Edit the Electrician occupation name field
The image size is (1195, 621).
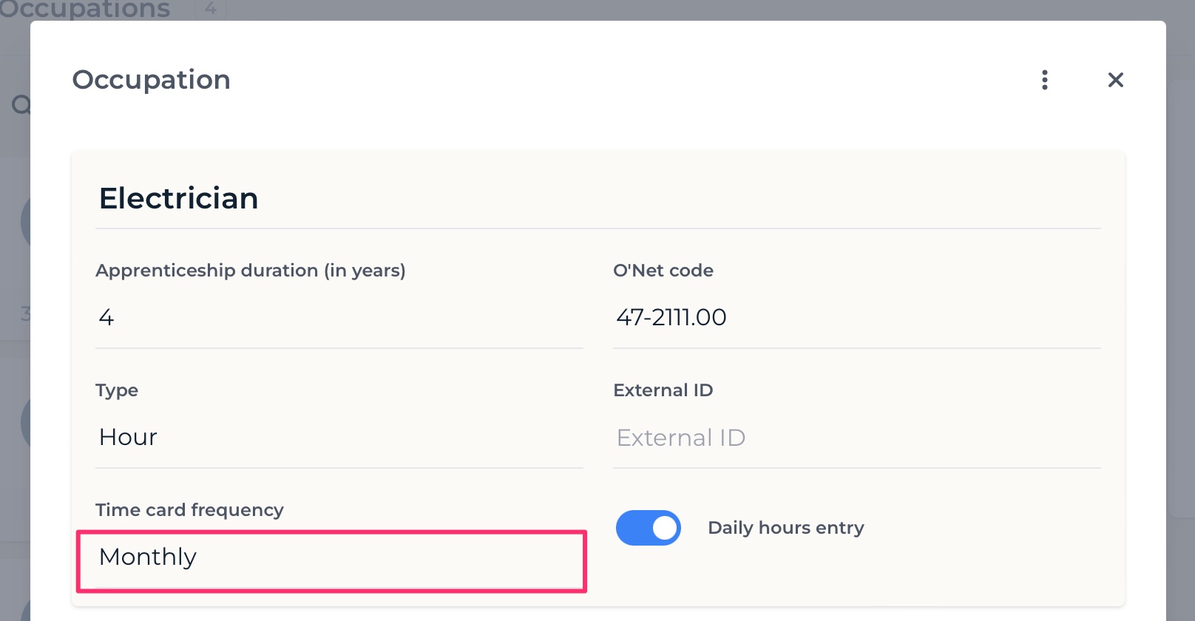click(598, 198)
